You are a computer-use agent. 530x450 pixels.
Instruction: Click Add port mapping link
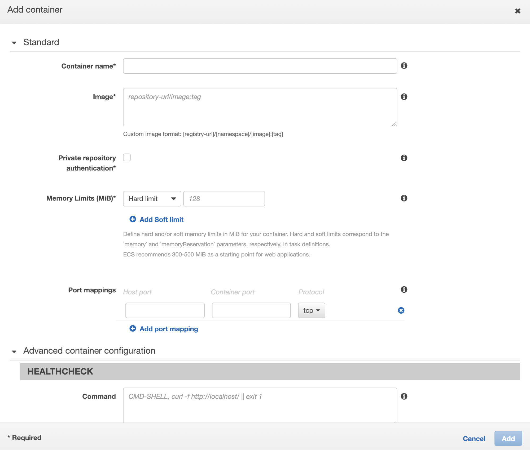click(x=169, y=329)
